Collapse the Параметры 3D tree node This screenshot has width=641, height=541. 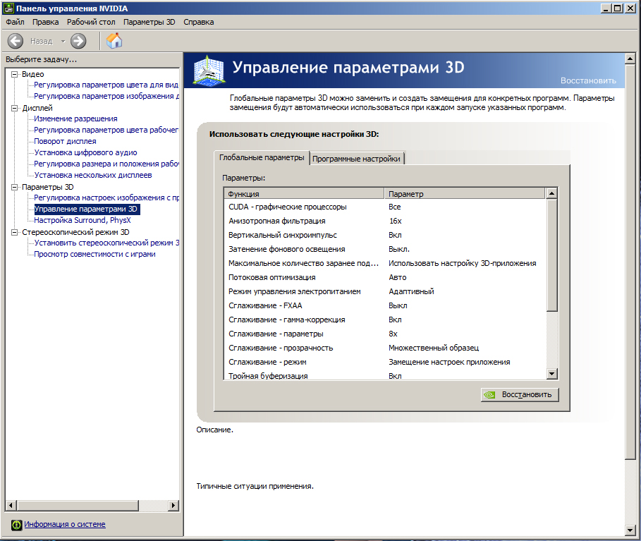pyautogui.click(x=15, y=187)
